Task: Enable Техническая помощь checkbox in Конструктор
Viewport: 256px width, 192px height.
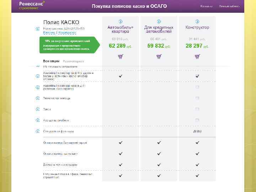Action: click(x=197, y=98)
